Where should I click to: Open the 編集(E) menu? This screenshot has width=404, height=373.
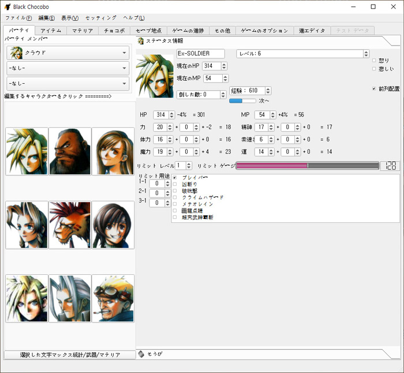(46, 18)
